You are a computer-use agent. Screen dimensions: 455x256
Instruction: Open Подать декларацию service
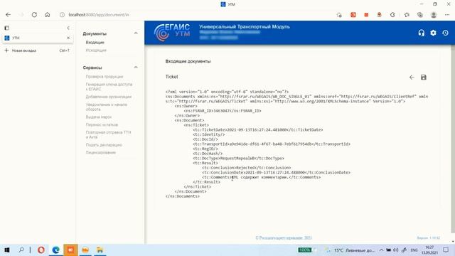click(x=104, y=145)
